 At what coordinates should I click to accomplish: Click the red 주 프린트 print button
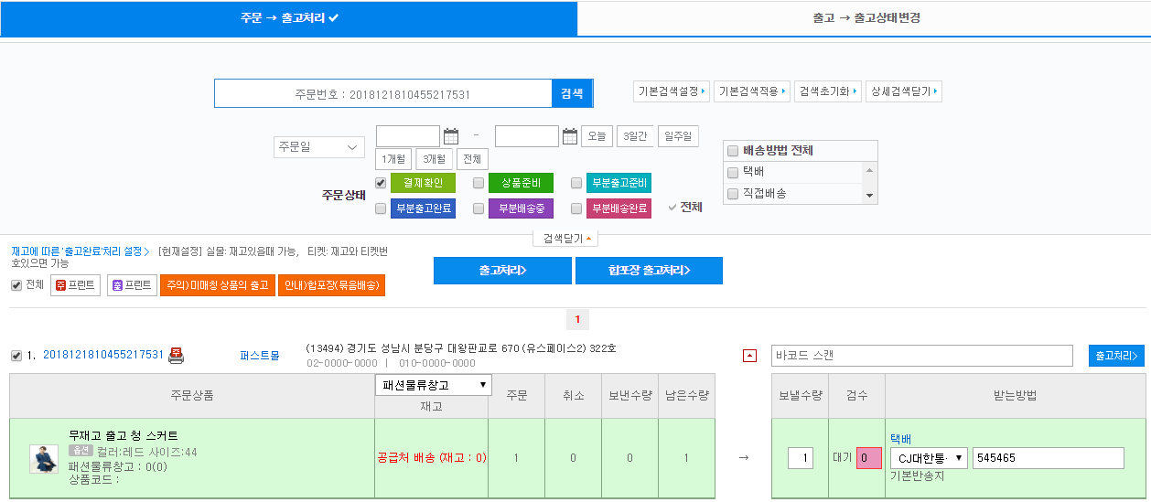pyautogui.click(x=75, y=285)
